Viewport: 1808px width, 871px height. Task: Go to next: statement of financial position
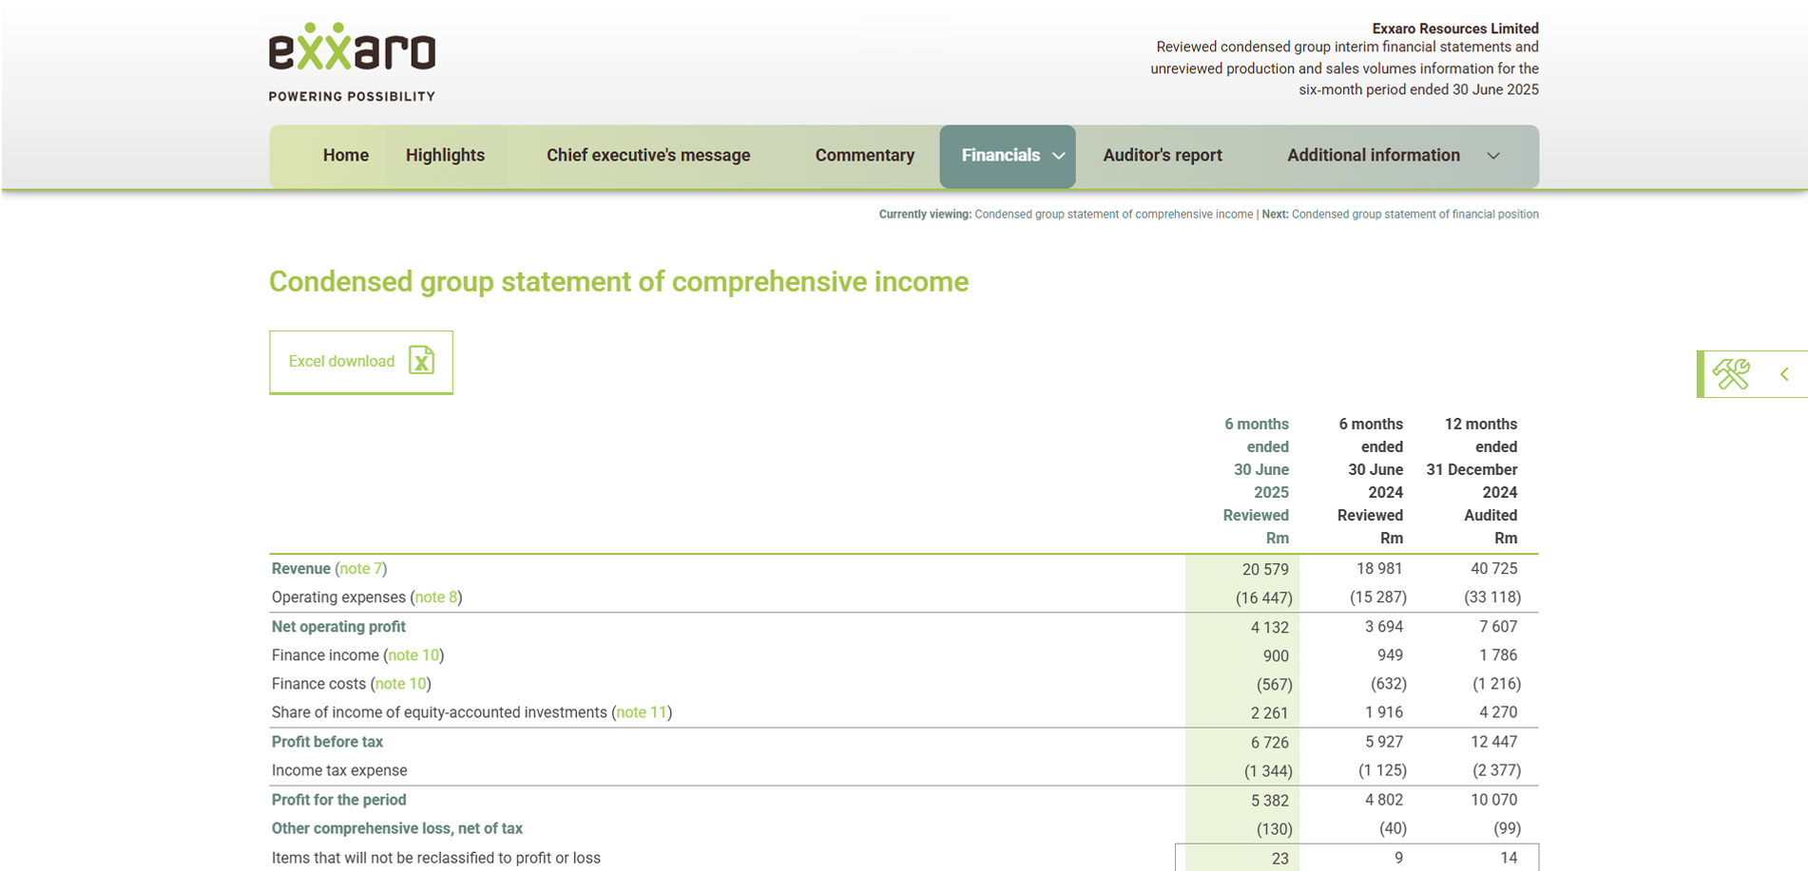(1414, 215)
